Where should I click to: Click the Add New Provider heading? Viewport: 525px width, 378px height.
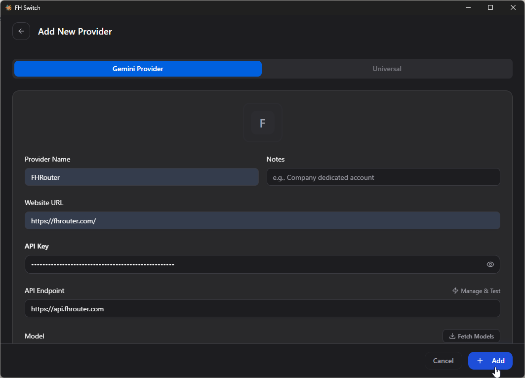[75, 32]
